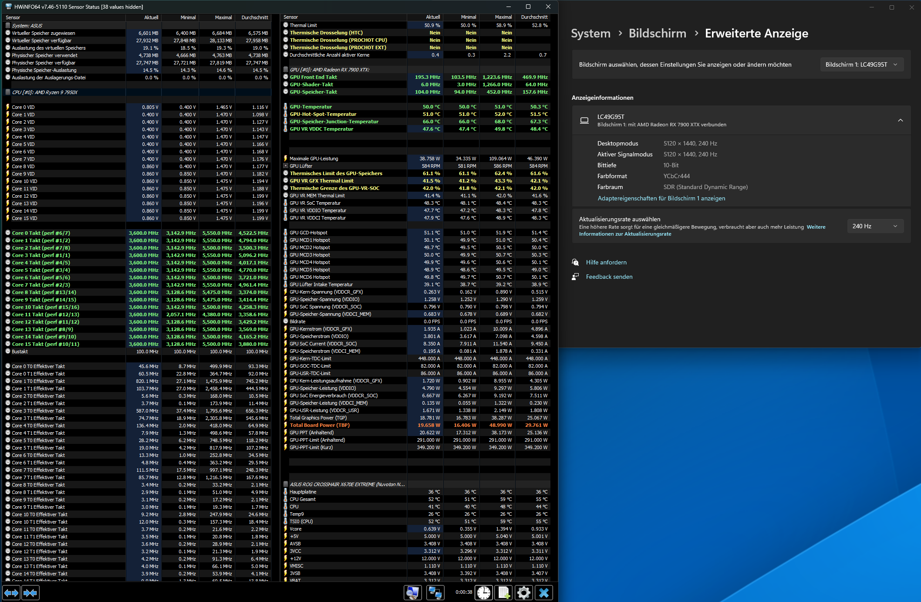Start logging with the sheet-plus icon
921x602 pixels.
click(504, 592)
